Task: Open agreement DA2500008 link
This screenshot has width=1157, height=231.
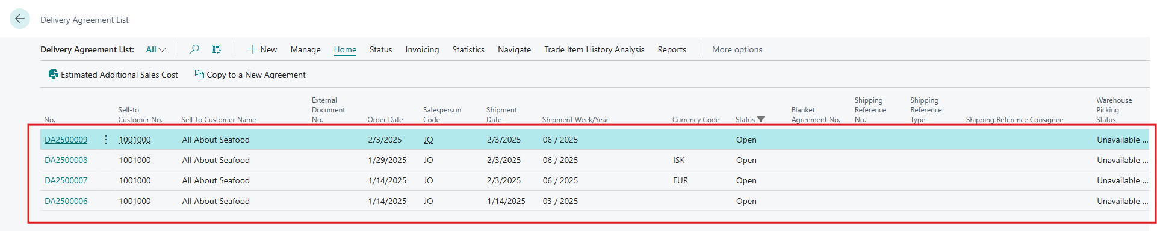Action: coord(66,160)
